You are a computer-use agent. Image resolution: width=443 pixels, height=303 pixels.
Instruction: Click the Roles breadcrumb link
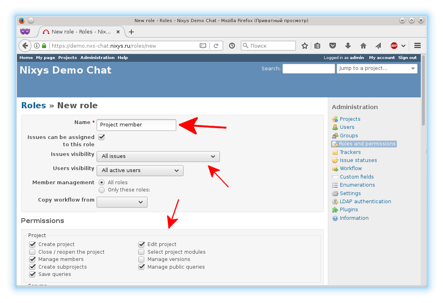[34, 105]
